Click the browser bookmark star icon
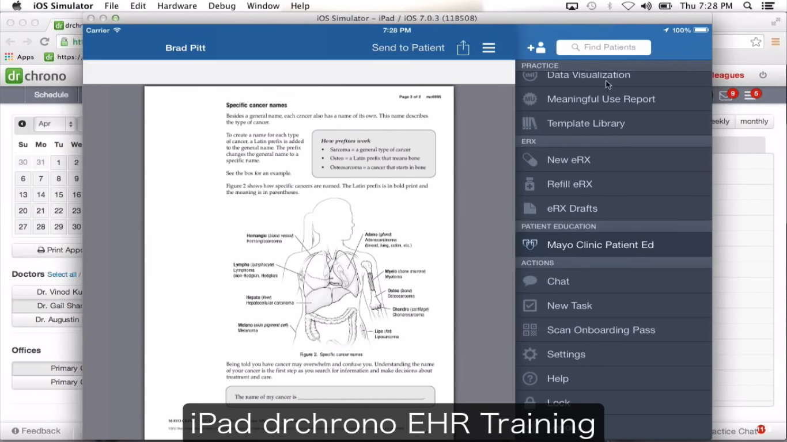The width and height of the screenshot is (787, 442). (756, 41)
